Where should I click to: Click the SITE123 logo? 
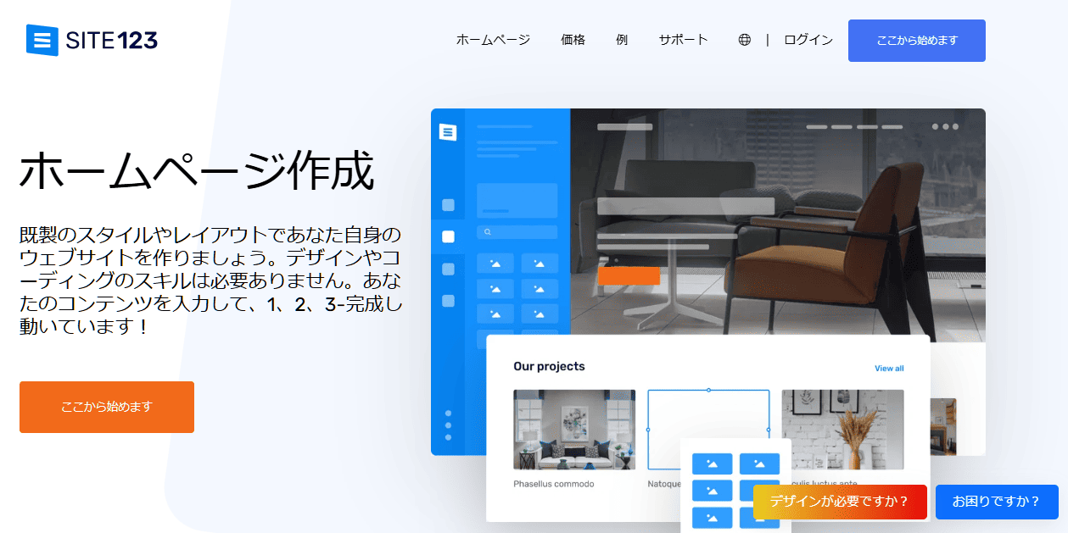(92, 40)
